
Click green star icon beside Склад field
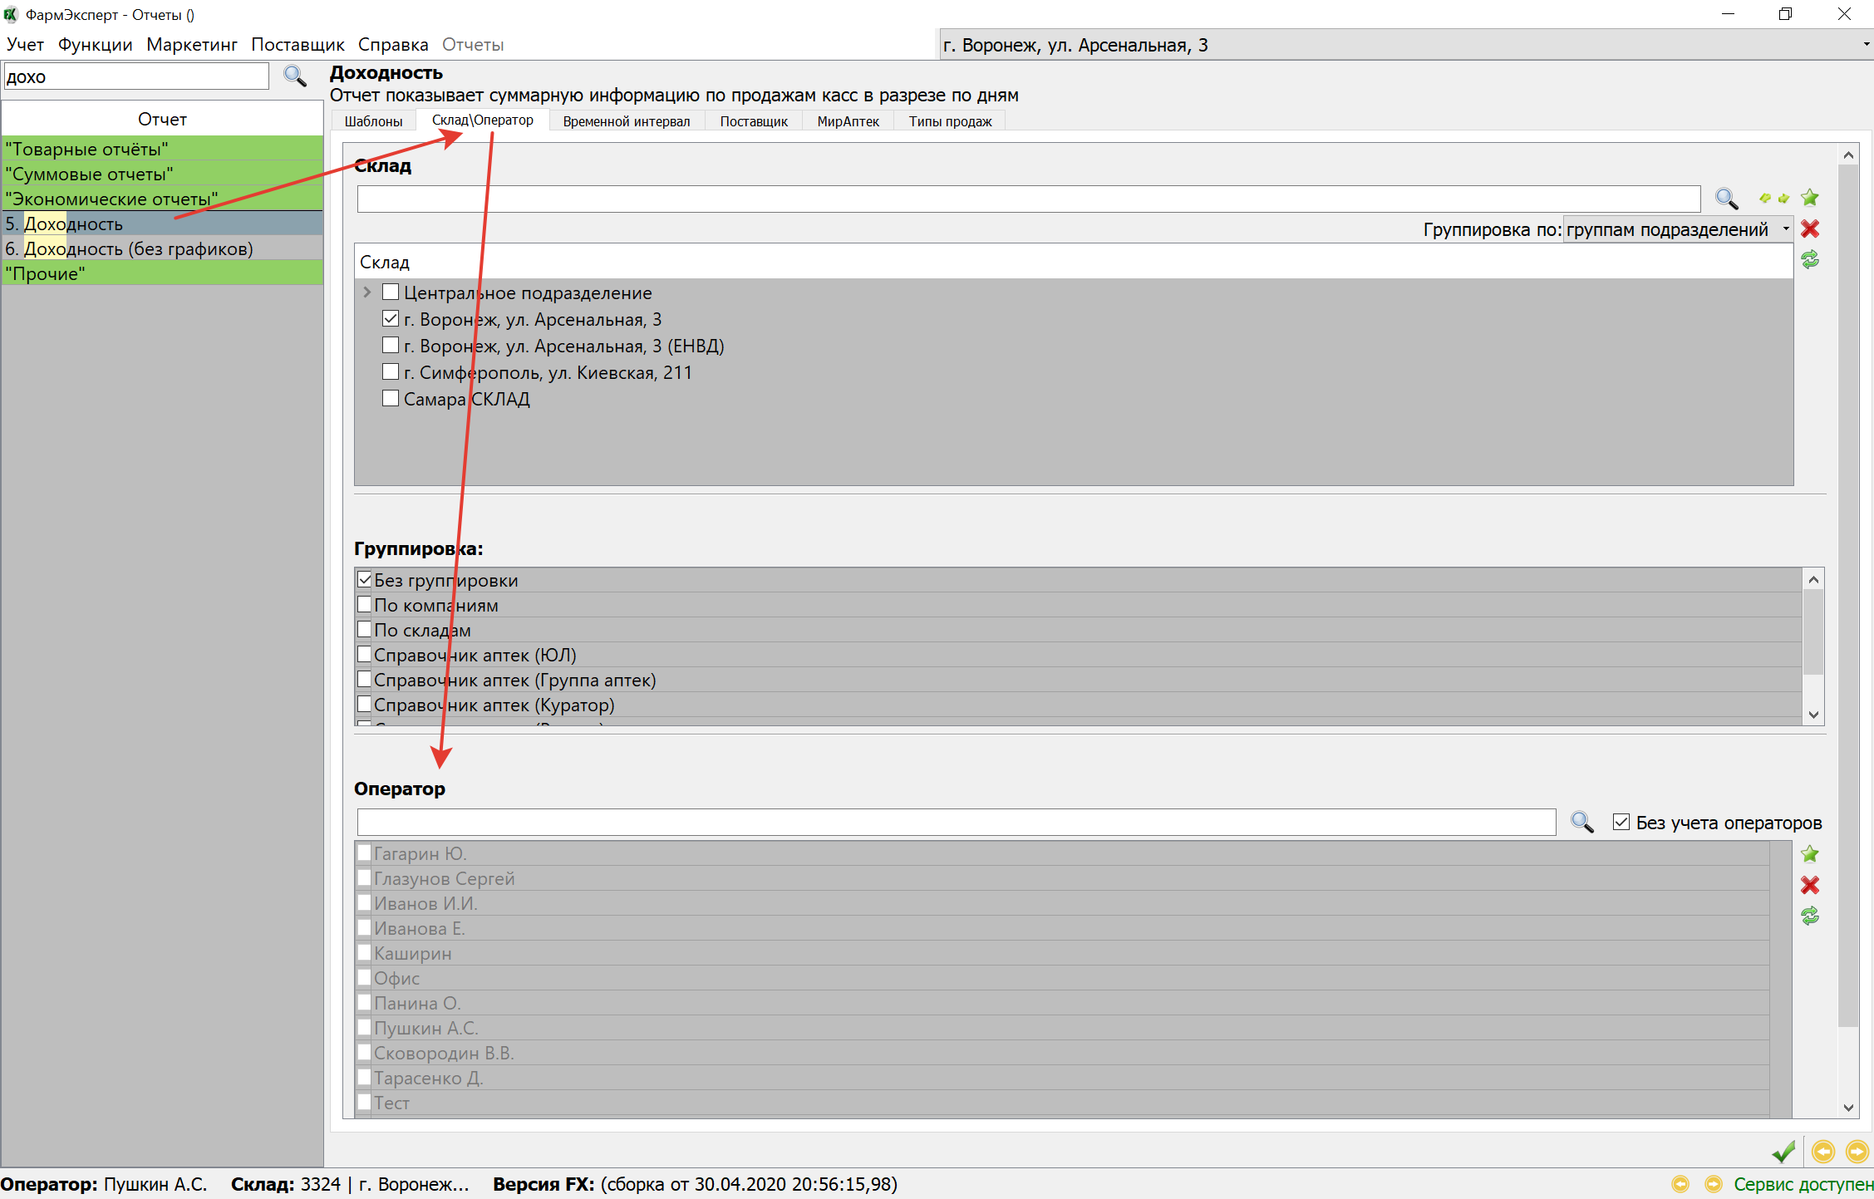(x=1809, y=198)
